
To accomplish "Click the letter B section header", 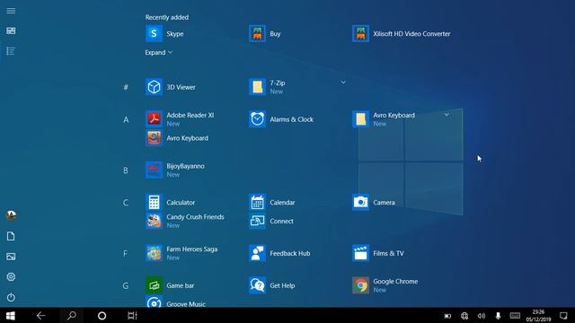I will tap(126, 170).
